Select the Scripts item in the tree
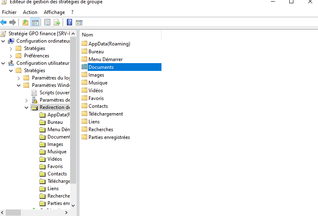This screenshot has width=318, height=216. tap(54, 93)
